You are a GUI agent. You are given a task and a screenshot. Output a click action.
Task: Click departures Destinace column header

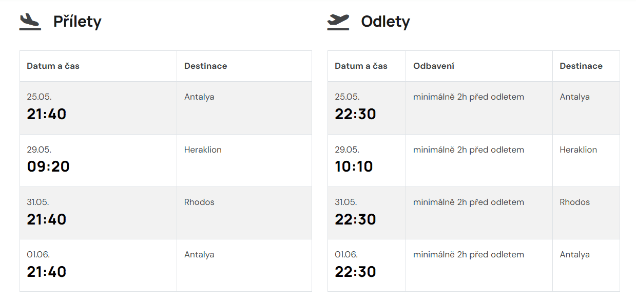(581, 66)
